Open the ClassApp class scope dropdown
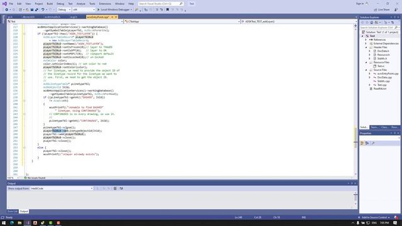 (182, 21)
